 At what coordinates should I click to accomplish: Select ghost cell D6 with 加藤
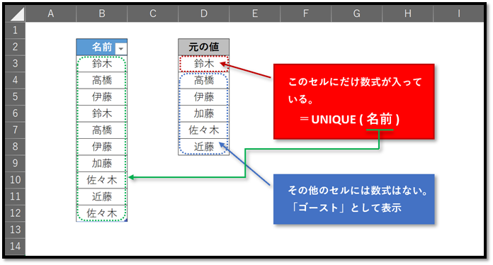pyautogui.click(x=204, y=114)
